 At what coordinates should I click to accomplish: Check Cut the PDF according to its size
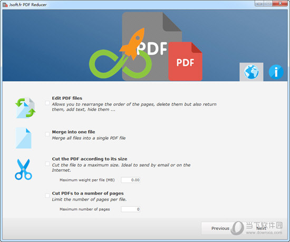click(47, 163)
